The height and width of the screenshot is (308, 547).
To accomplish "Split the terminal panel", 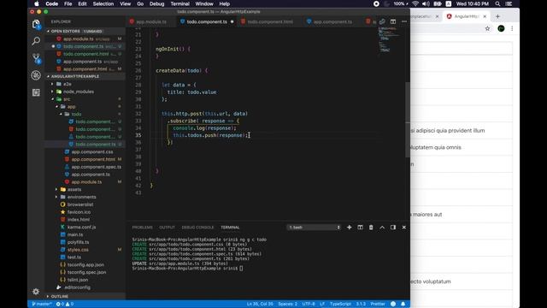I will pos(360,228).
